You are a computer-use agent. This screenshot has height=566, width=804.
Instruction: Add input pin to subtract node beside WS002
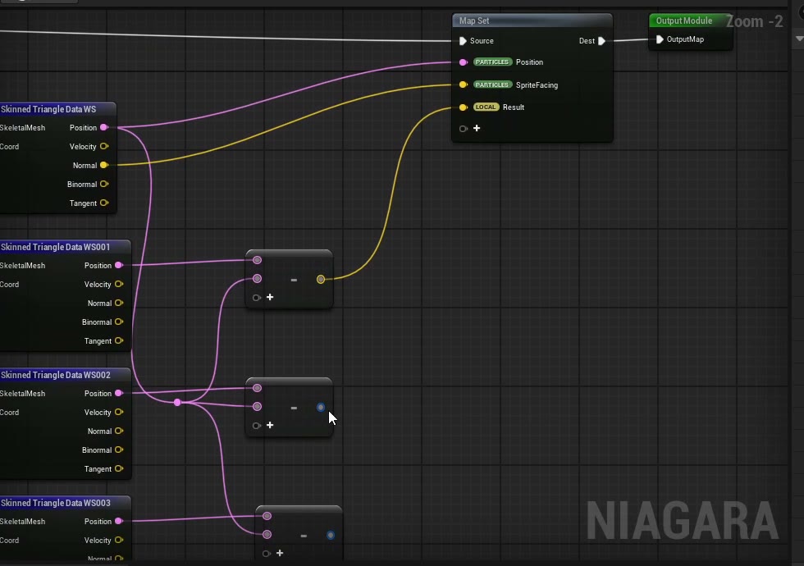(270, 426)
